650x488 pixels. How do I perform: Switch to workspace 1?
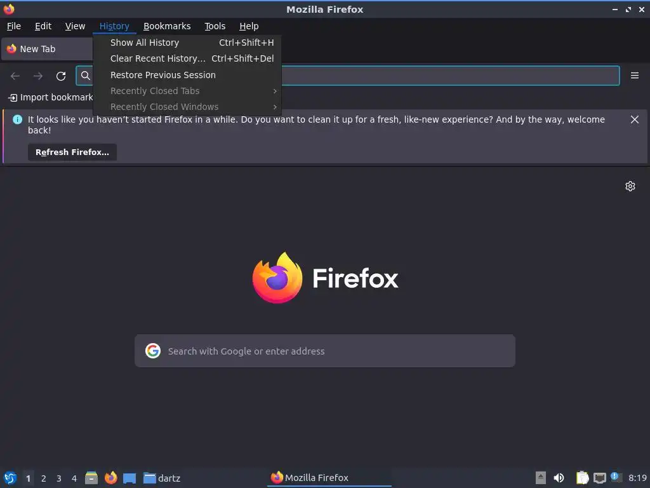[28, 478]
